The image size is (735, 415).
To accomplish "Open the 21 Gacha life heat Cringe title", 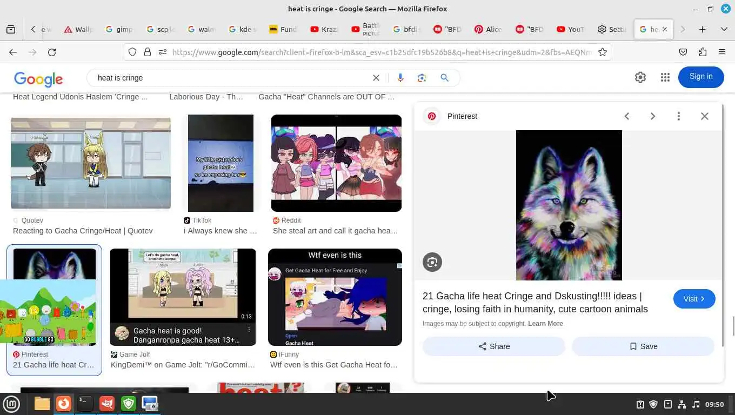I will [535, 303].
